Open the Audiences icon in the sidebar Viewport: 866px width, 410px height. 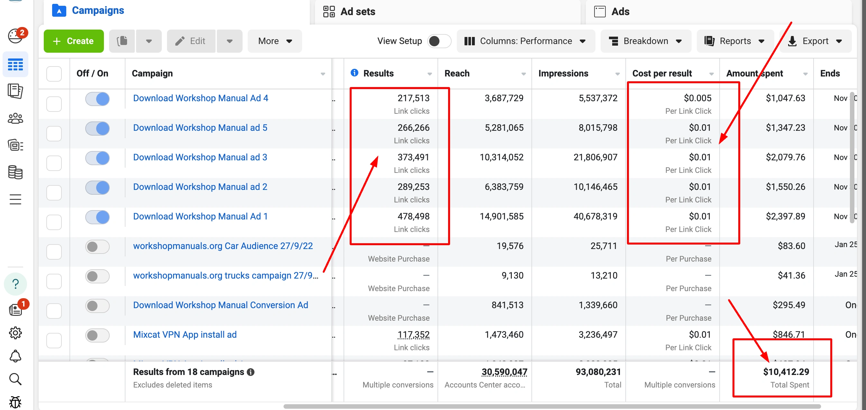15,119
